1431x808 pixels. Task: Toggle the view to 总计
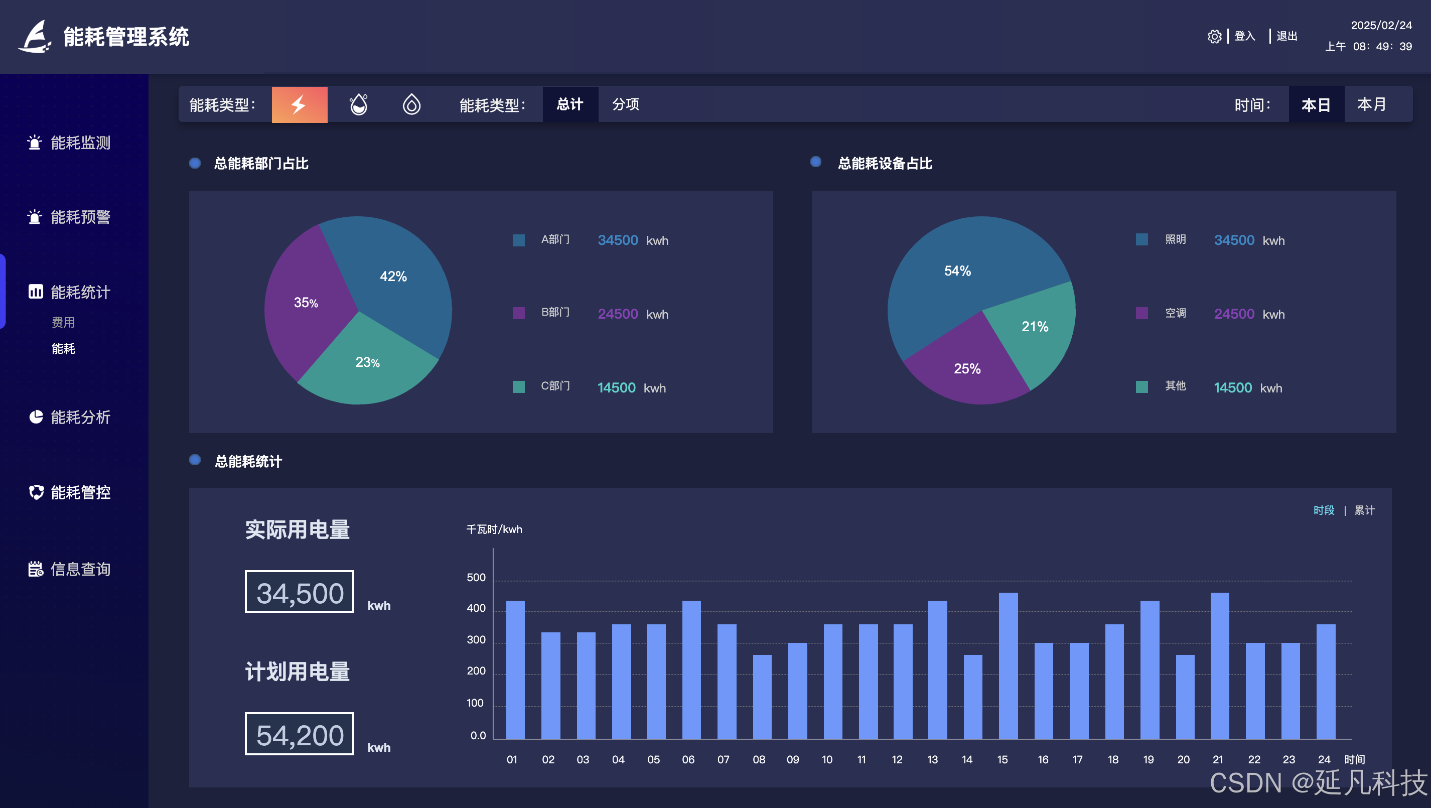pos(569,104)
